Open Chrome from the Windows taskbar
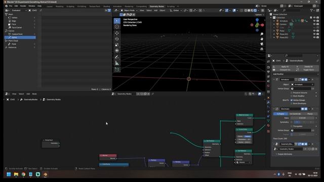Viewport: 324px width, 182px height. (x=23, y=174)
